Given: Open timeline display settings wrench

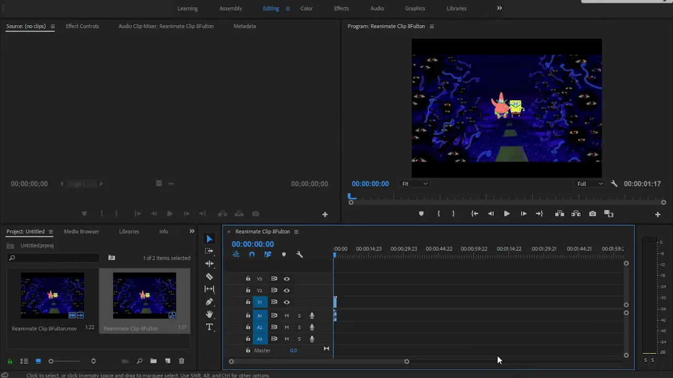Looking at the screenshot, I should [x=300, y=255].
